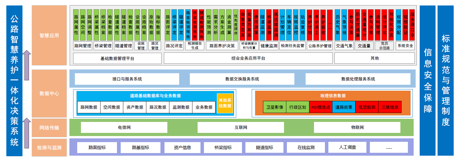The image size is (458, 162).
Task: Click the upward arrow beside 网络传输
Action: (27, 133)
